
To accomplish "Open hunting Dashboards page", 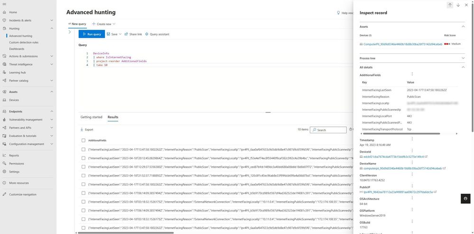I will pyautogui.click(x=17, y=49).
